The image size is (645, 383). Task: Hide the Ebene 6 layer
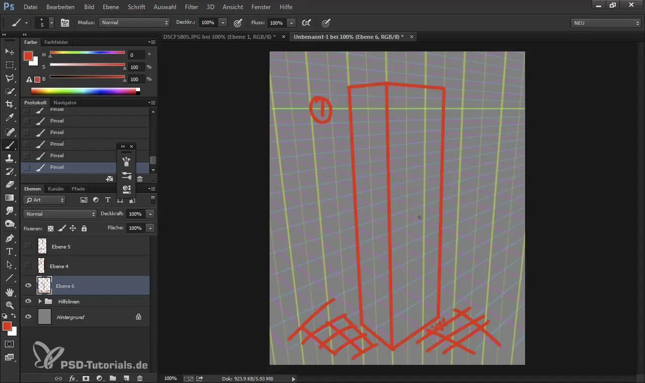coord(28,285)
